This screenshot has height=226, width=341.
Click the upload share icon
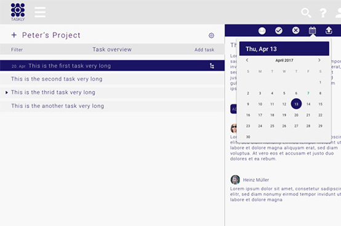point(329,30)
